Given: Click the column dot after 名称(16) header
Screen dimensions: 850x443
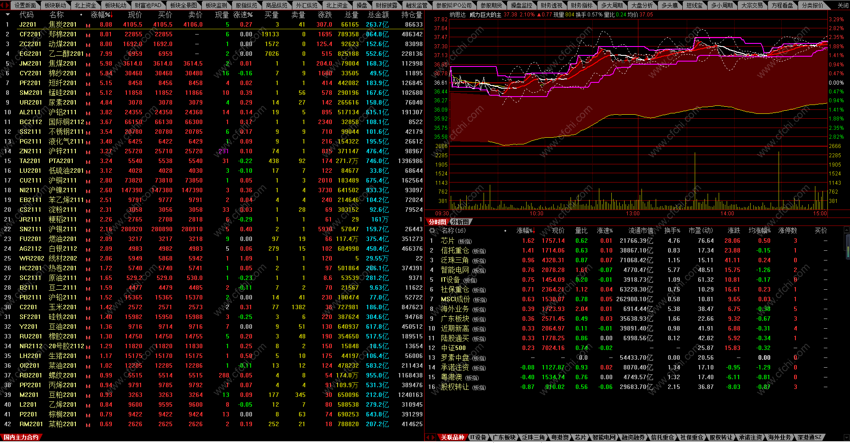Looking at the screenshot, I should tap(505, 231).
